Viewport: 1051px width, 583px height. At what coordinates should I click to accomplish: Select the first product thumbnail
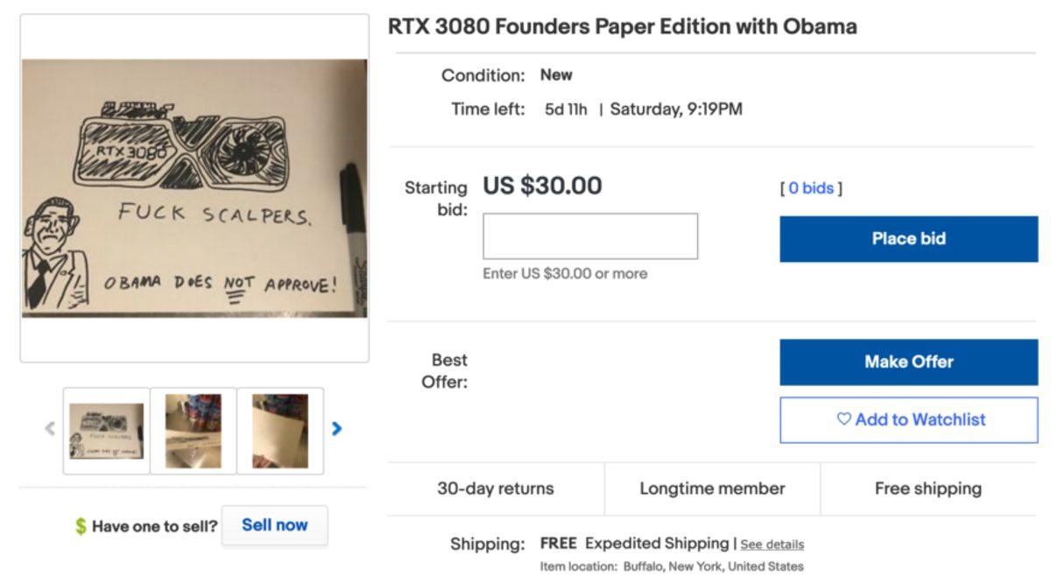click(x=106, y=427)
